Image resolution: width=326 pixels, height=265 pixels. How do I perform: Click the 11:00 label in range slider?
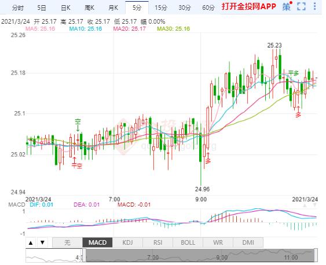[291, 257]
